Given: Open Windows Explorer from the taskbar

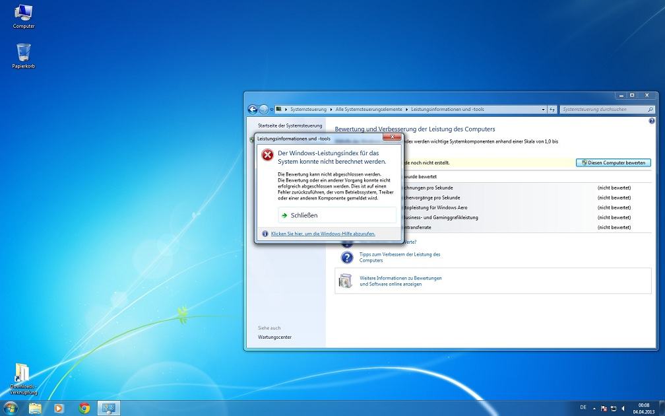Looking at the screenshot, I should [35, 408].
